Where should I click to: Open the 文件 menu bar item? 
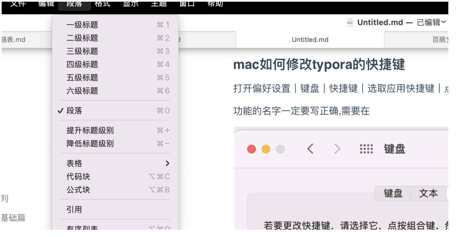18,5
